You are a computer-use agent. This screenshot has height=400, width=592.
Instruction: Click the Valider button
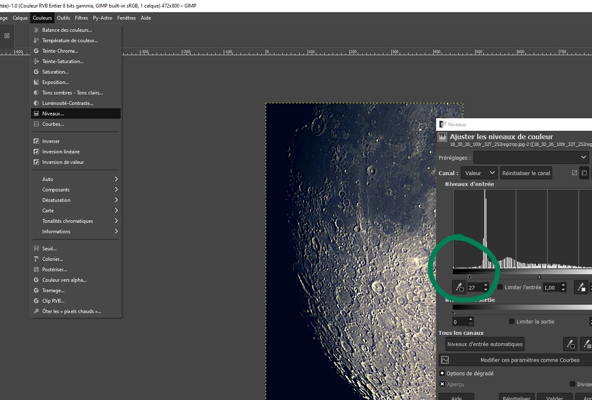coord(555,397)
